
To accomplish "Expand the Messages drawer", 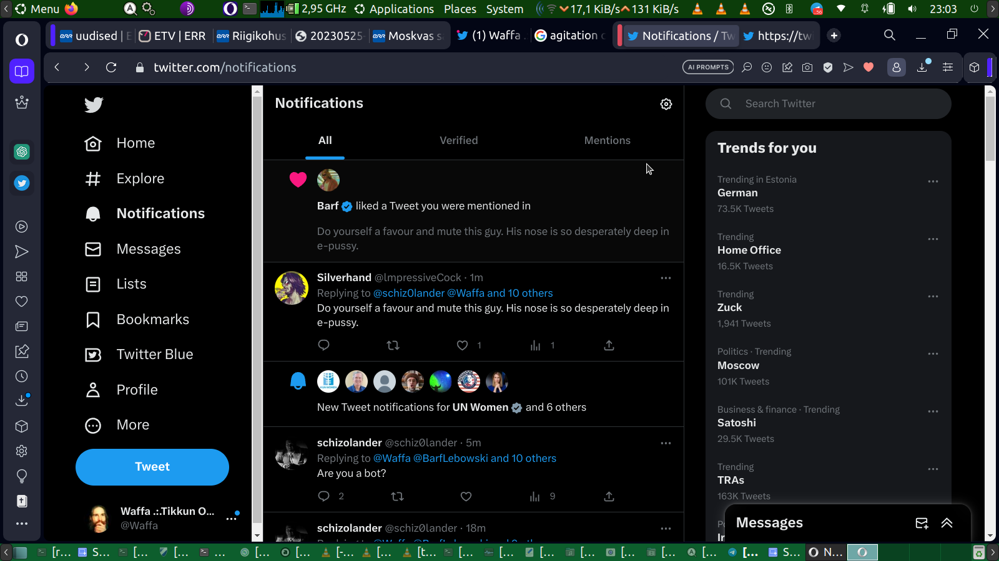I will click(x=947, y=523).
